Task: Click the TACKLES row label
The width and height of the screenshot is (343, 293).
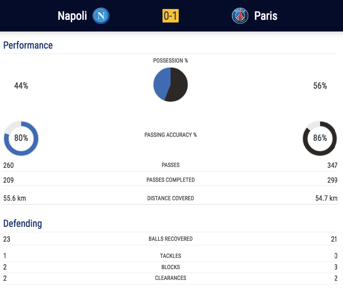Action: click(171, 256)
